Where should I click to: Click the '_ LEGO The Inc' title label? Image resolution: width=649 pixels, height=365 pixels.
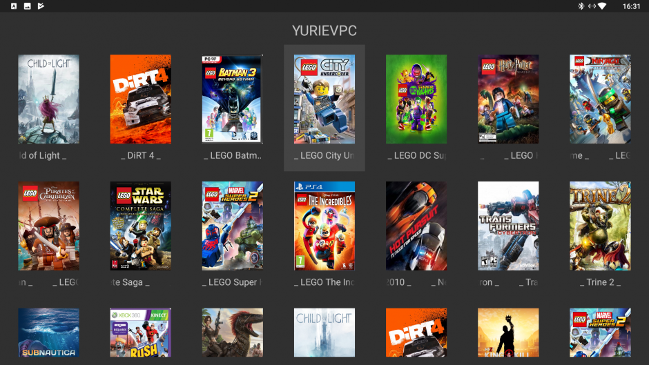pyautogui.click(x=324, y=282)
